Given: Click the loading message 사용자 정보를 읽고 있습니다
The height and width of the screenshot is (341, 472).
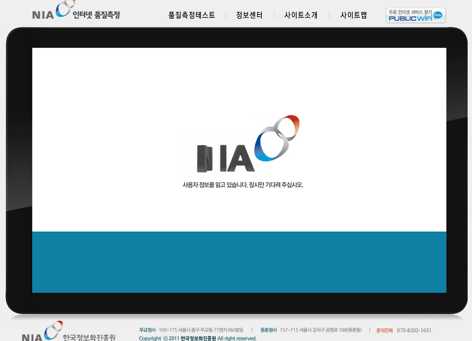Looking at the screenshot, I should coord(243,185).
